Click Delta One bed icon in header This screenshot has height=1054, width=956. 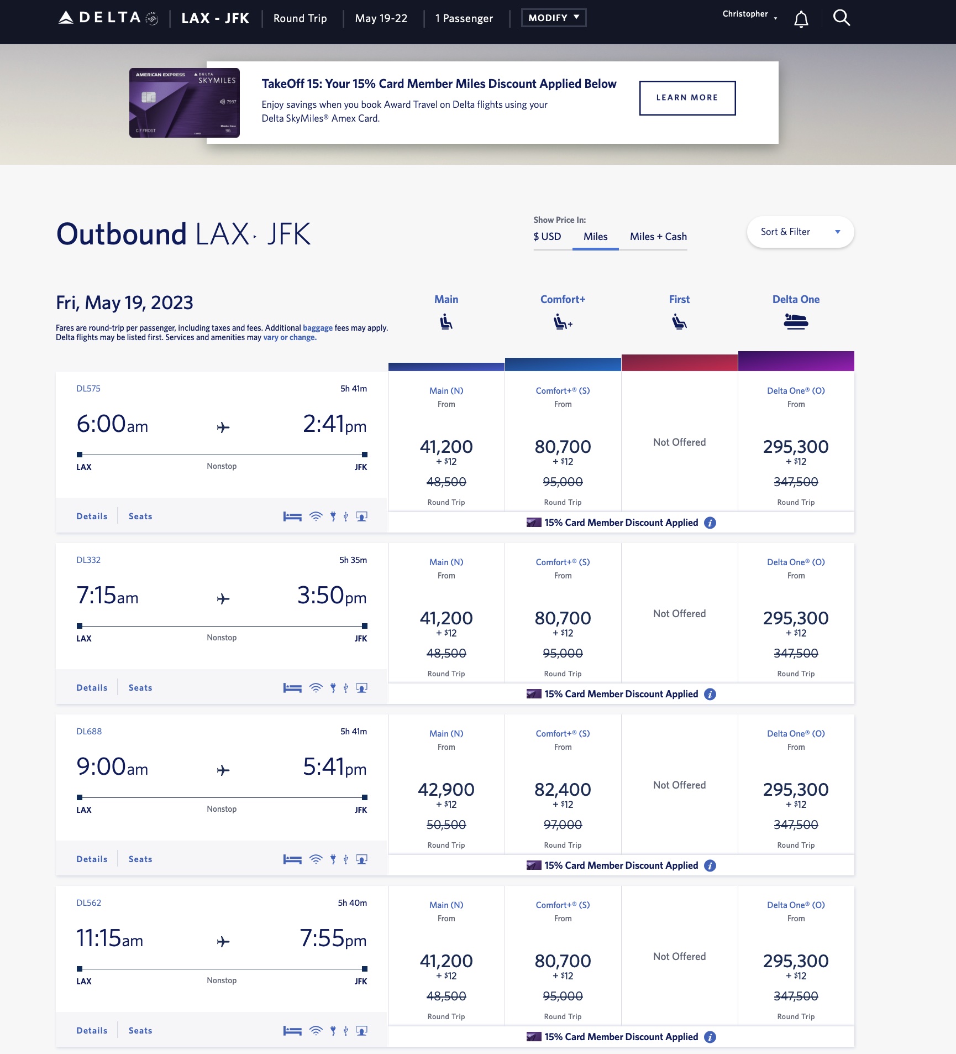(796, 321)
